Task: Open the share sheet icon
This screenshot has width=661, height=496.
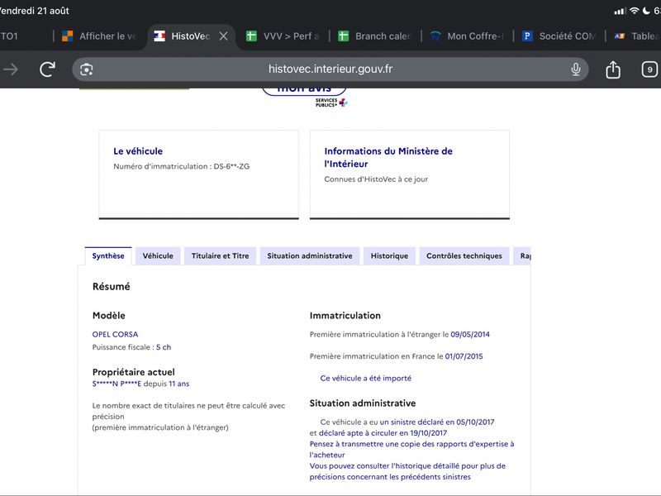Action: (613, 69)
